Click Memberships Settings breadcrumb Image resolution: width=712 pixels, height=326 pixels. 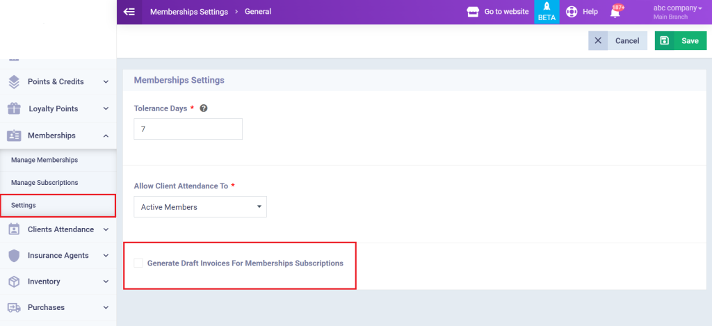(x=189, y=12)
